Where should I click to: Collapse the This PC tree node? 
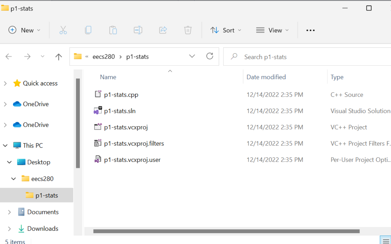pyautogui.click(x=5, y=145)
